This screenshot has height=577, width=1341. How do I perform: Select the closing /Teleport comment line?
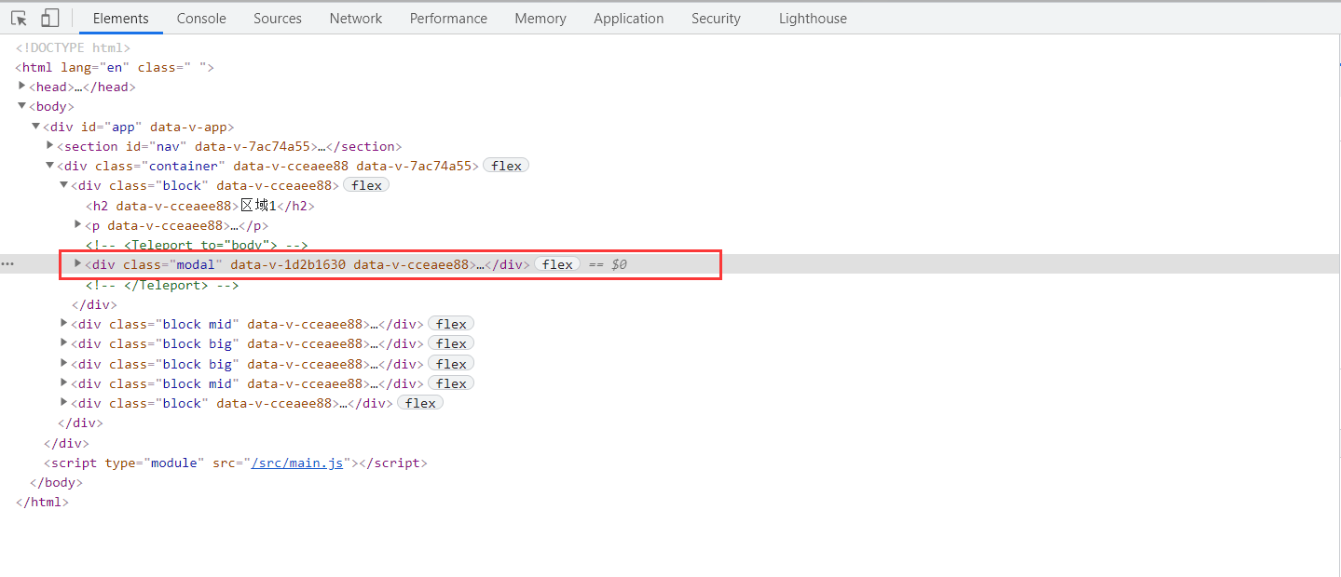[162, 285]
